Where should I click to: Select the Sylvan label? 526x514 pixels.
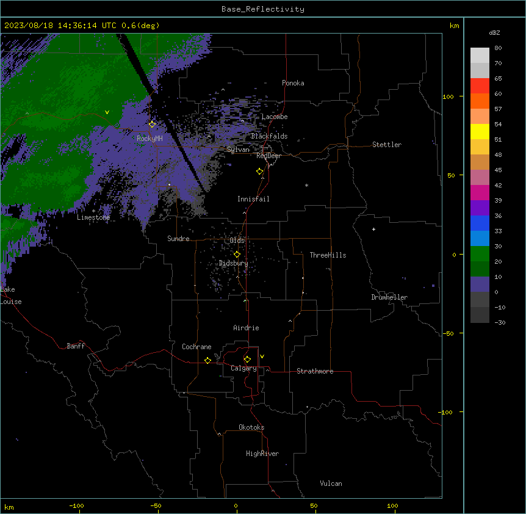[238, 150]
